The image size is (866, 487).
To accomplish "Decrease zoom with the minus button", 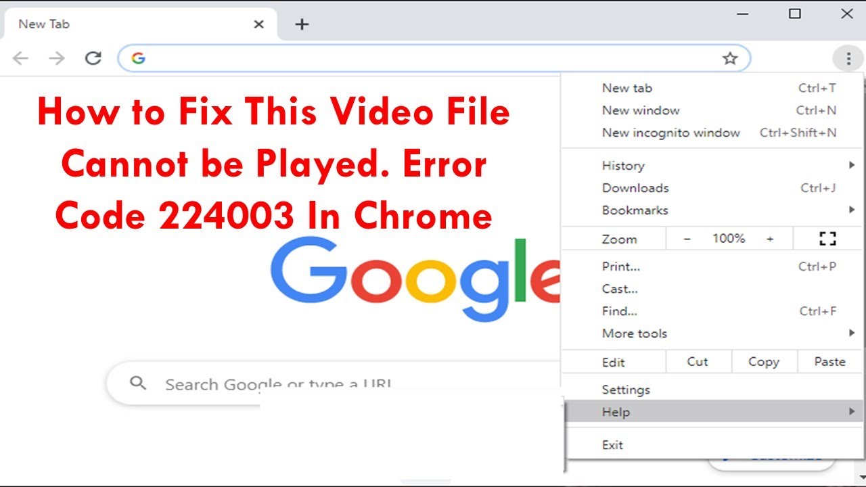I will [687, 239].
